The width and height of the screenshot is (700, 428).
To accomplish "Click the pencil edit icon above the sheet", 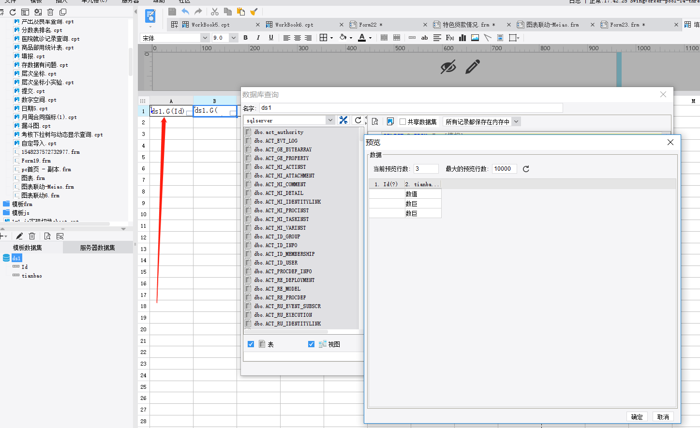I will (x=472, y=67).
